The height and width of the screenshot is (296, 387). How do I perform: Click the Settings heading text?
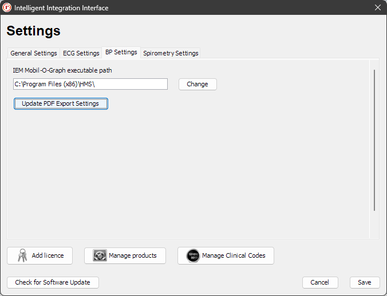click(33, 31)
